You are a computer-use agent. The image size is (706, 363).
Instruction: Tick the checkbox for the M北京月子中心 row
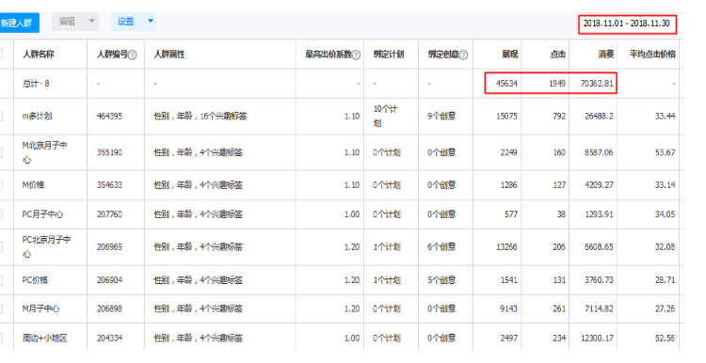pyautogui.click(x=1, y=152)
